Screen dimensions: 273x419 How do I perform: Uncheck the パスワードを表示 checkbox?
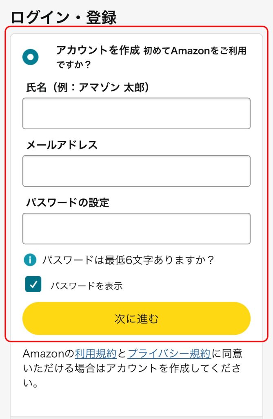click(x=33, y=284)
